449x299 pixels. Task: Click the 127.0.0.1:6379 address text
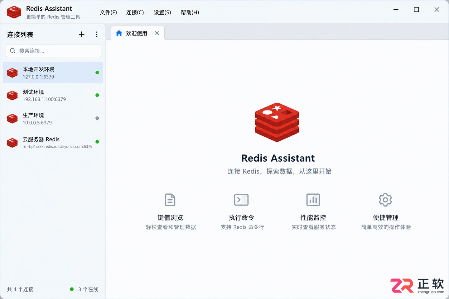click(x=38, y=77)
